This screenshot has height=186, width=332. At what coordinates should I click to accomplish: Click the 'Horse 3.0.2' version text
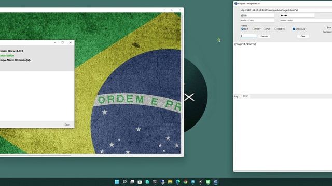click(15, 51)
